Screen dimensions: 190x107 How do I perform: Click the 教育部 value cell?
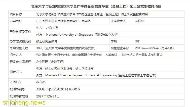(109, 82)
